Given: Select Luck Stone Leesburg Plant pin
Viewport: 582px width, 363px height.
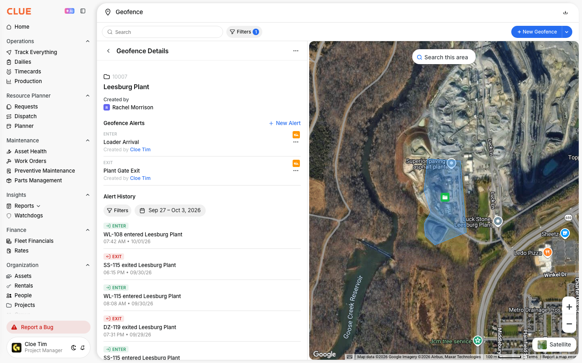Looking at the screenshot, I should (498, 221).
